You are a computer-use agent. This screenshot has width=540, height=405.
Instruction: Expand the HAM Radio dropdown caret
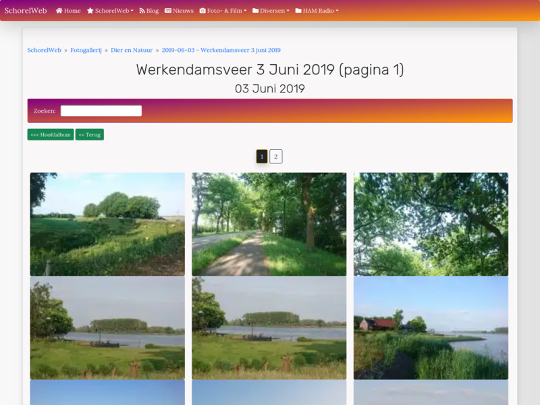coord(337,11)
